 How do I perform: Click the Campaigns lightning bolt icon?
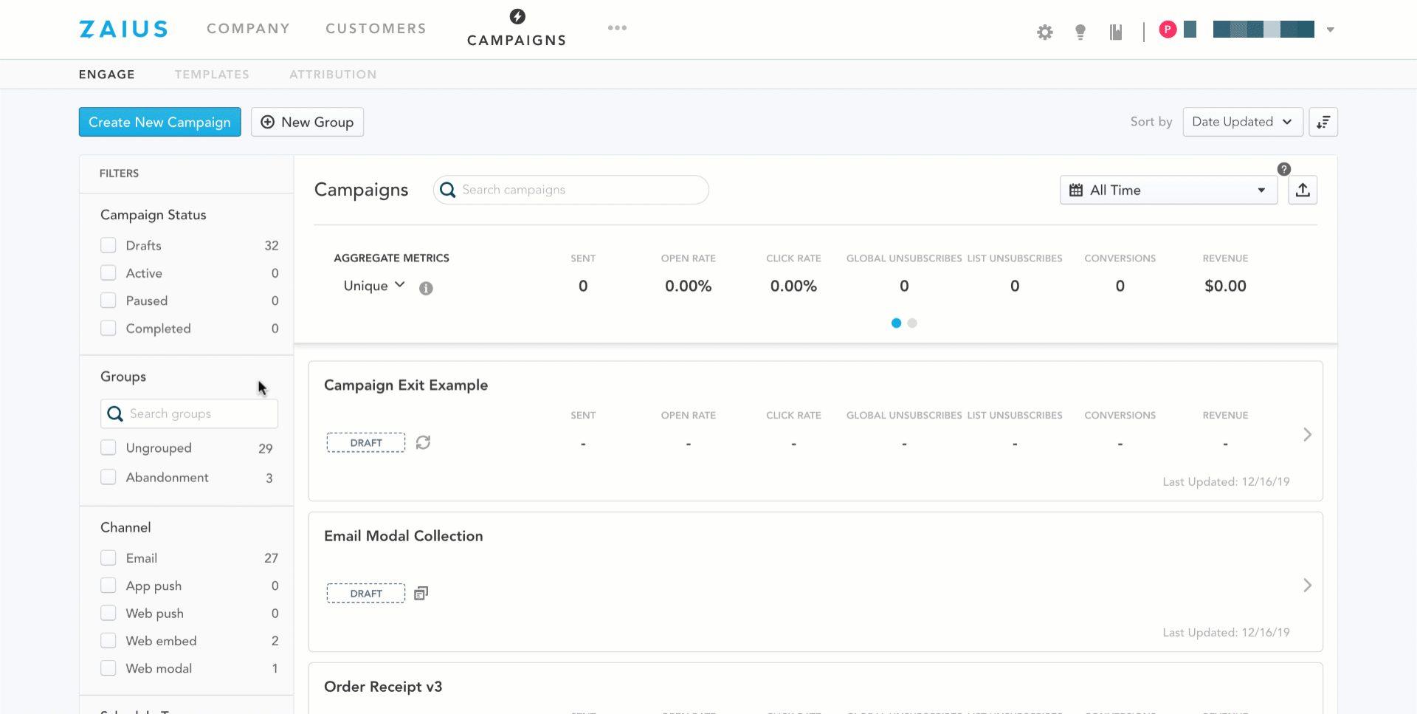pyautogui.click(x=517, y=16)
